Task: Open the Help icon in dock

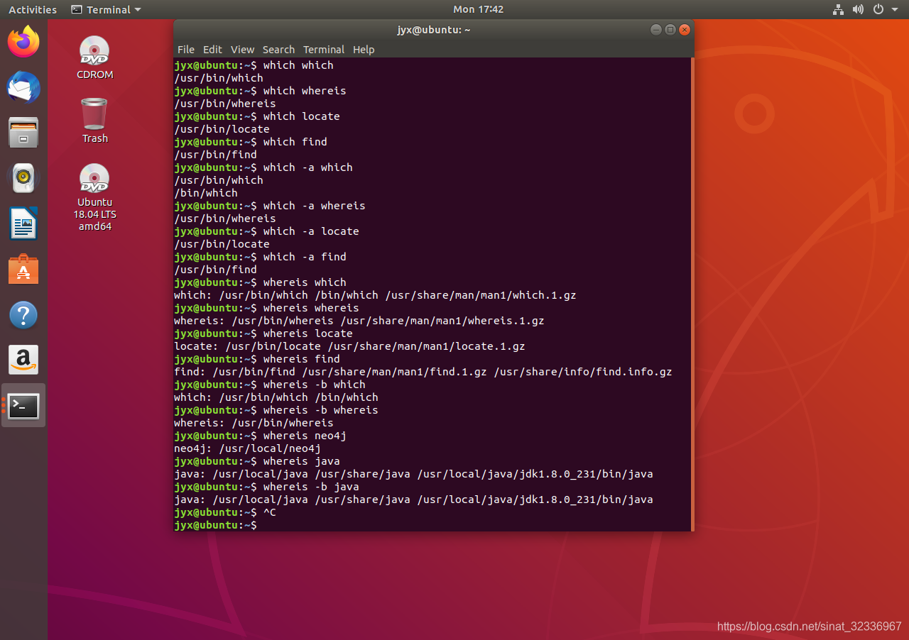Action: pyautogui.click(x=23, y=315)
